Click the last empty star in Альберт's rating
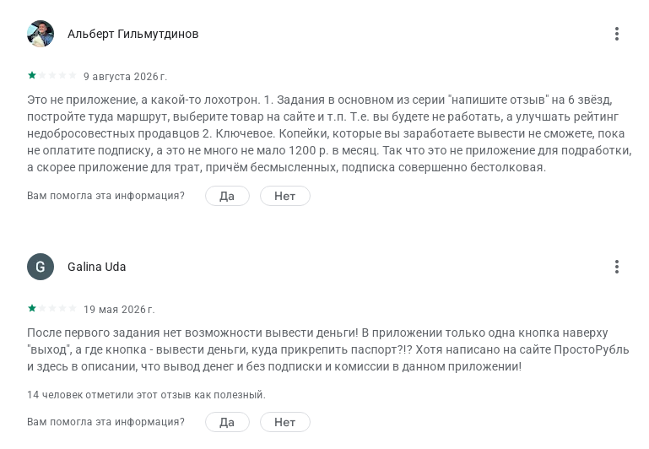This screenshot has height=449, width=649. coord(72,75)
